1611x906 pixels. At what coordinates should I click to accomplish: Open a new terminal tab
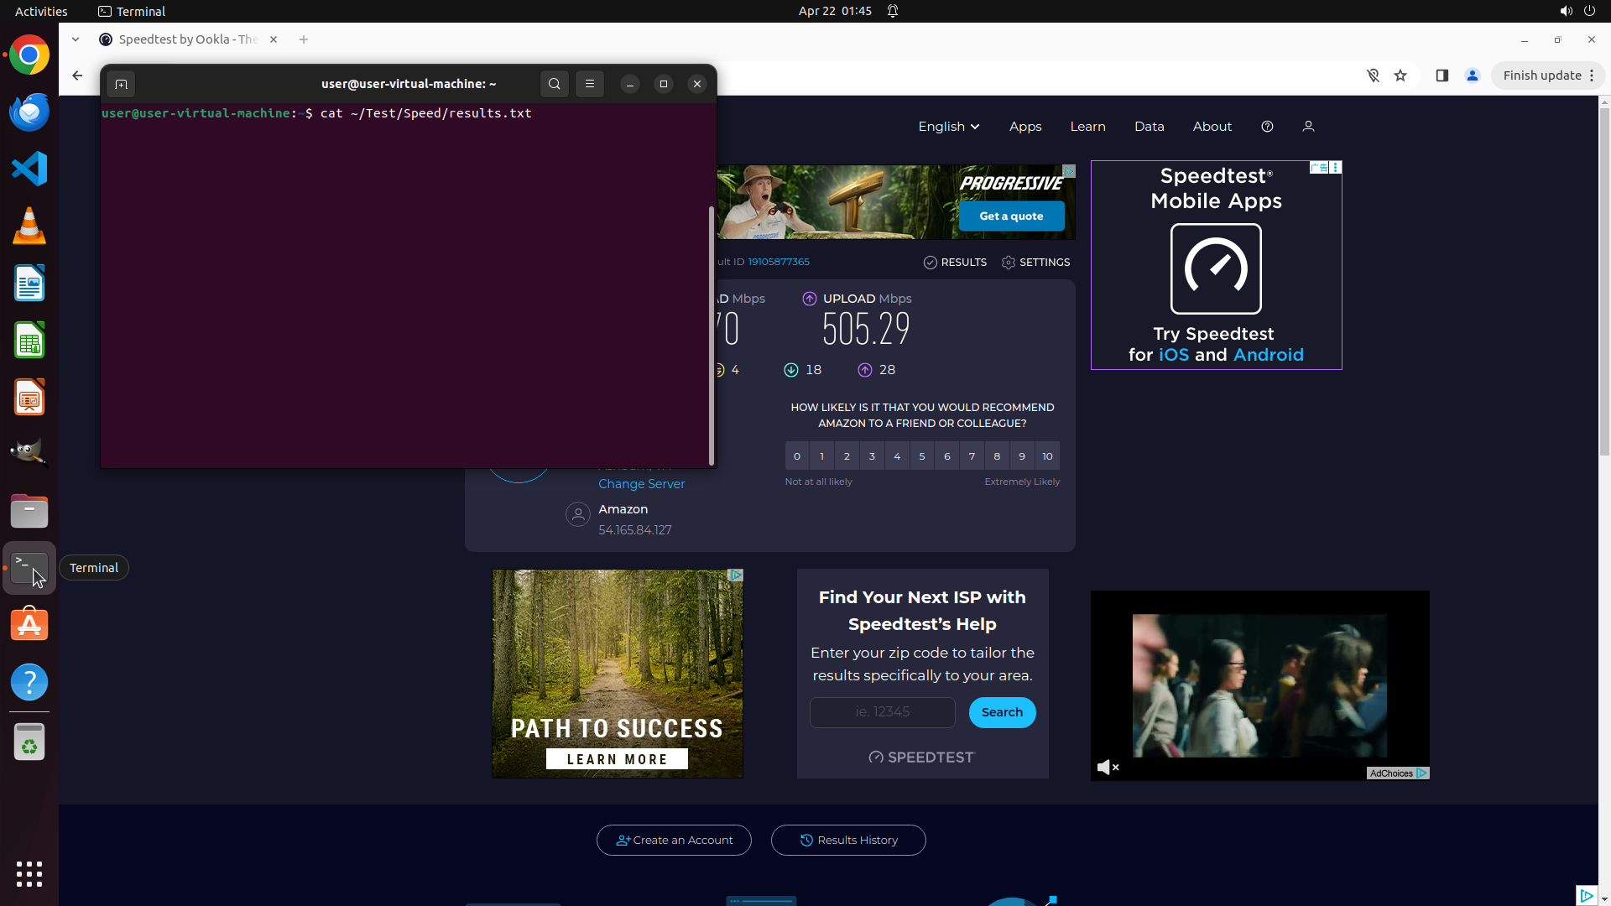pos(121,84)
